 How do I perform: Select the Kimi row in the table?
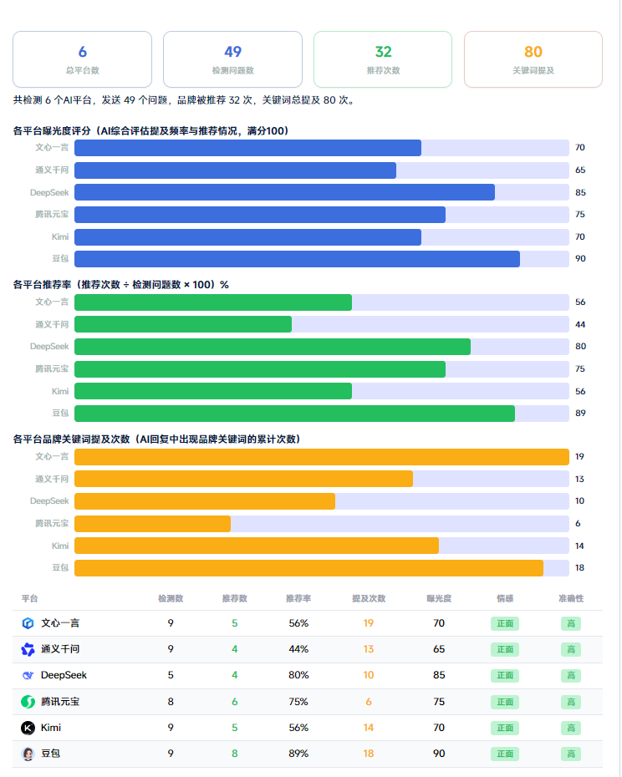(308, 728)
